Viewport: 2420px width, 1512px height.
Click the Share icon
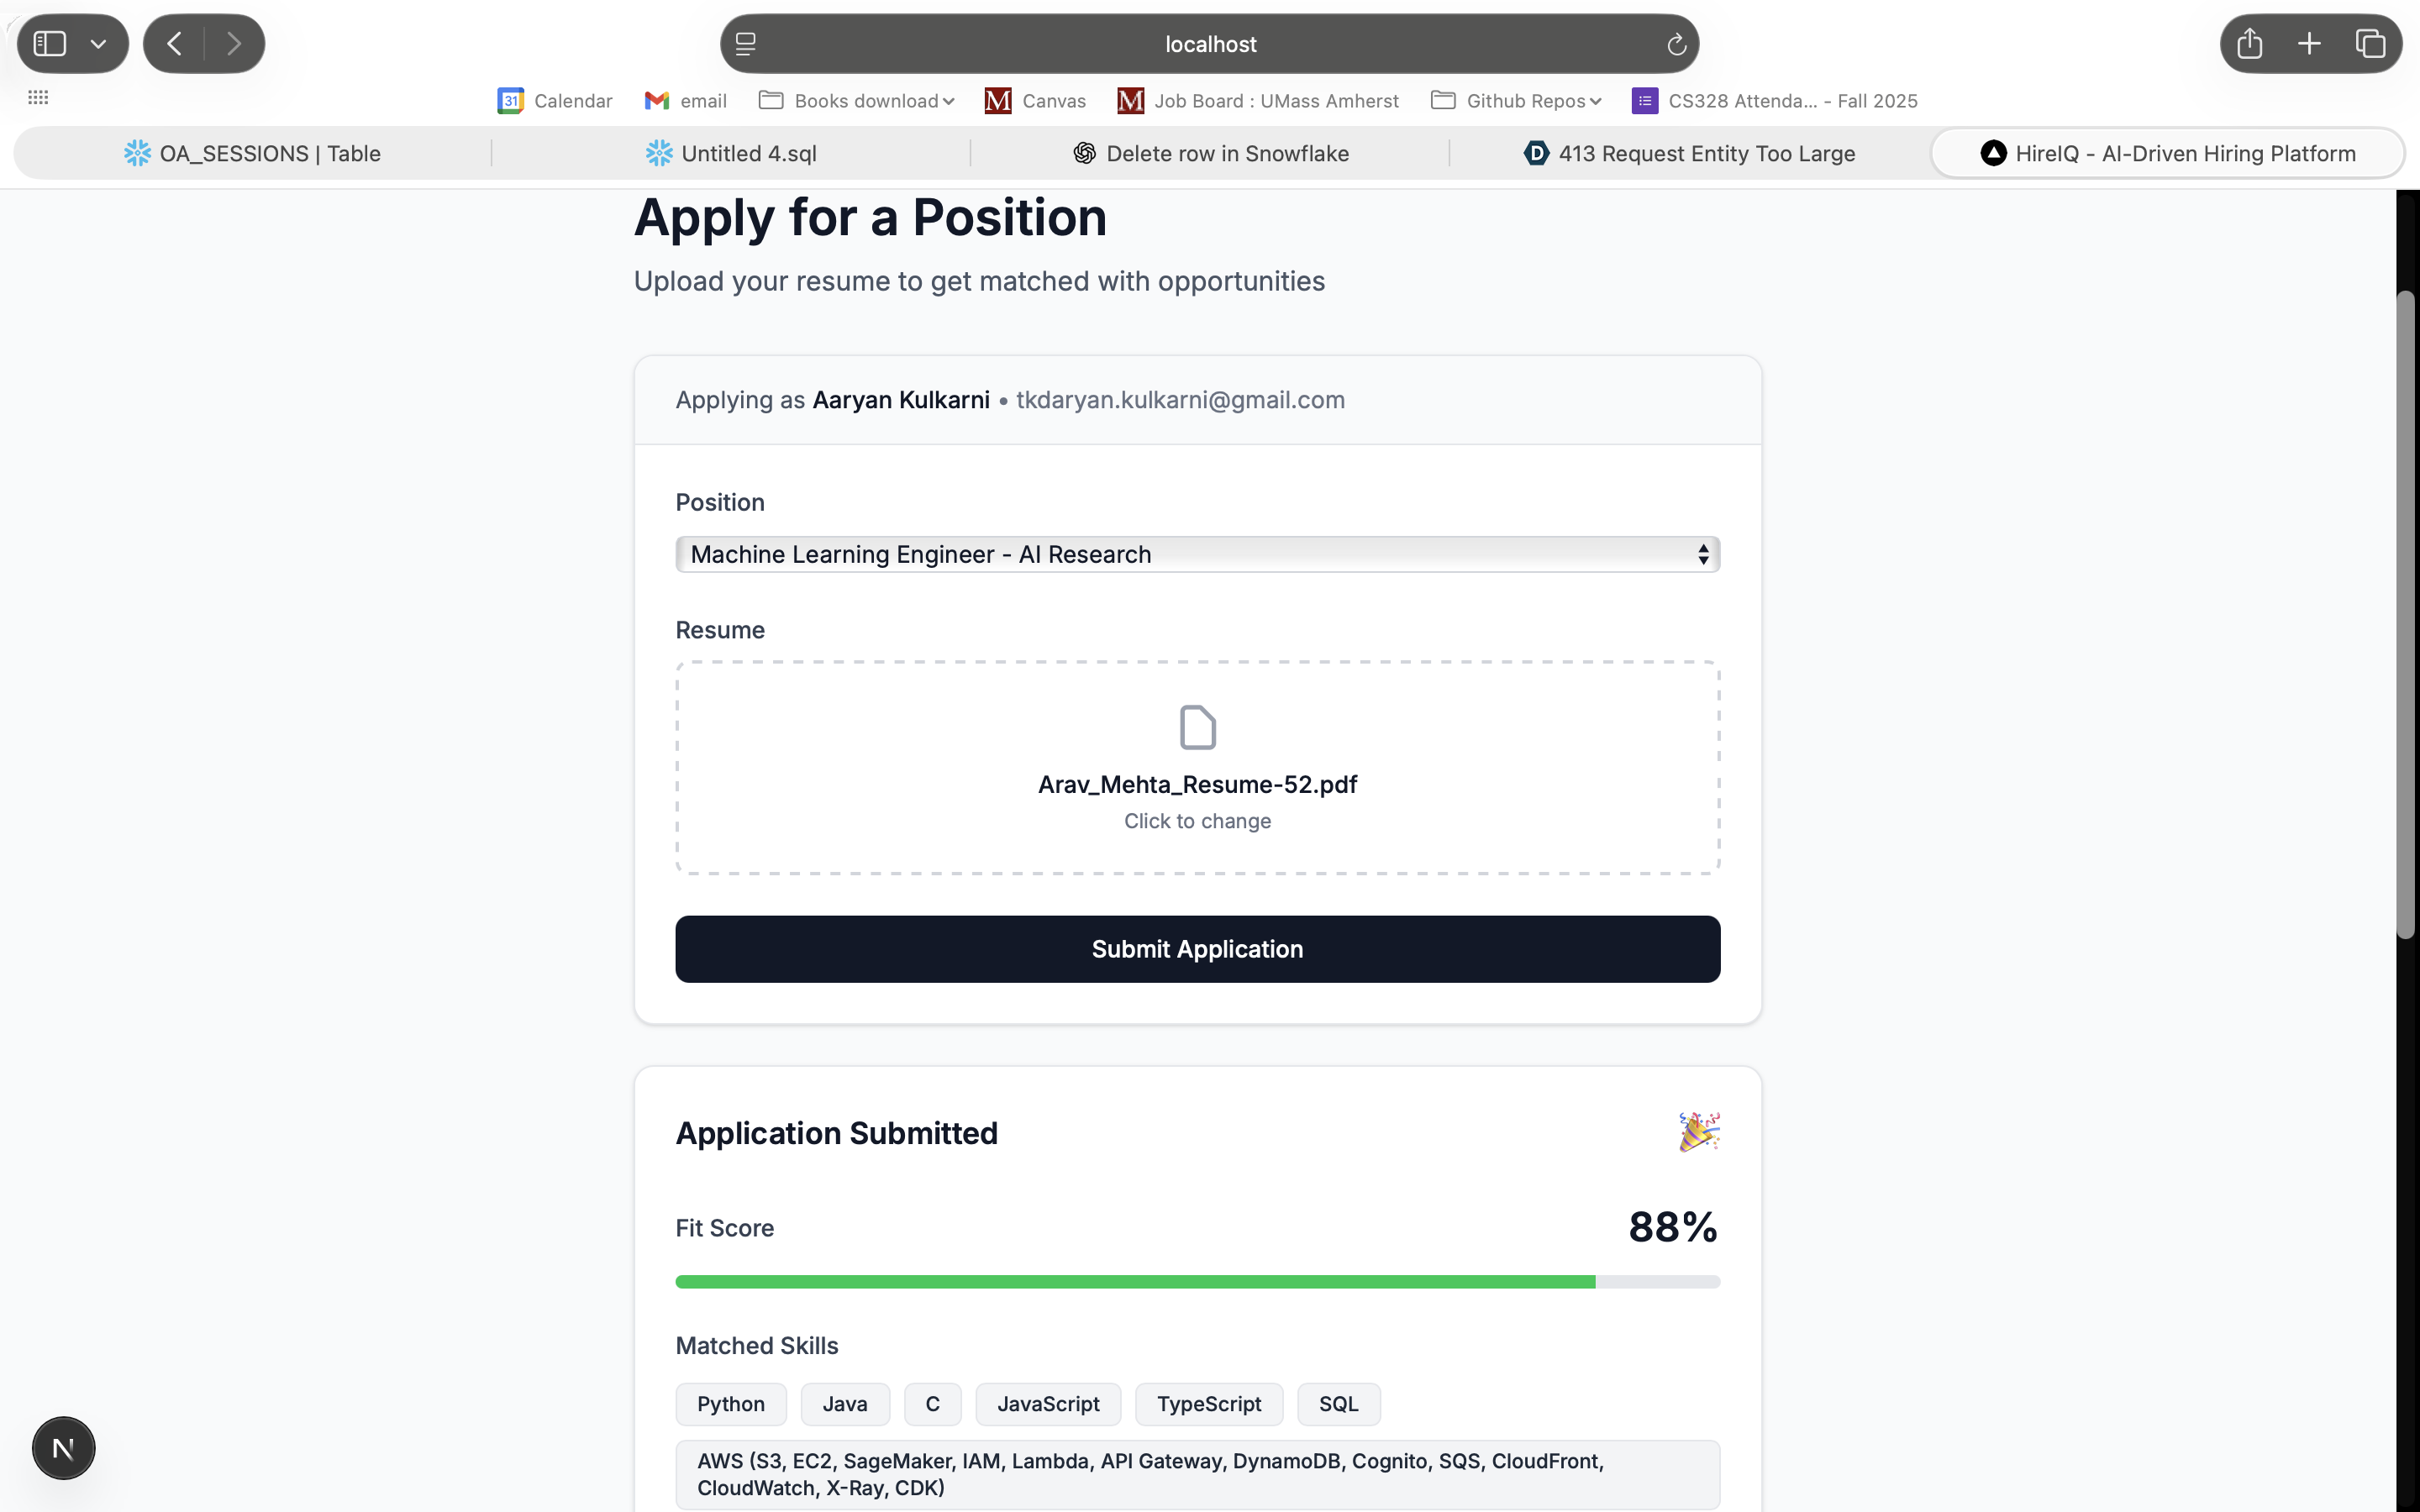pyautogui.click(x=2249, y=44)
